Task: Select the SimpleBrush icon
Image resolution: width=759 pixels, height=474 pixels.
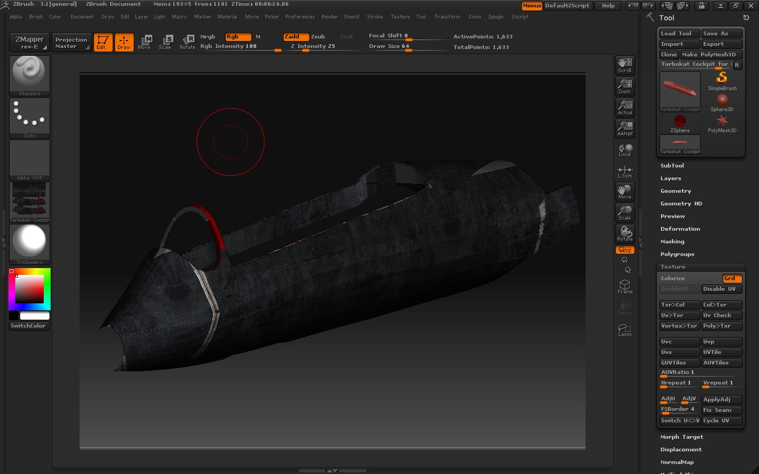Action: pyautogui.click(x=722, y=77)
